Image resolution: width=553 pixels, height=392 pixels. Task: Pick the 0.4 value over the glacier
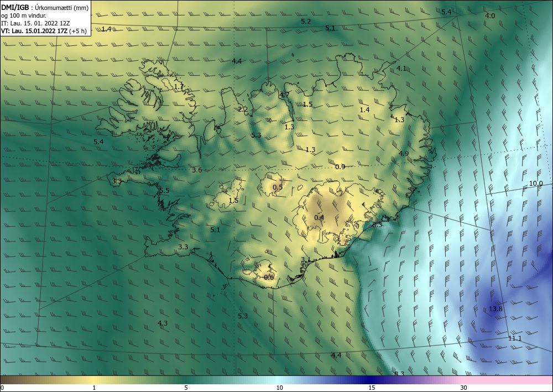coord(319,217)
